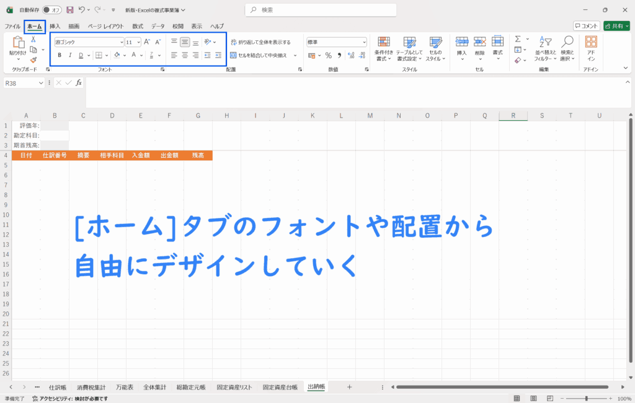Open the font name dropdown 游ゴシック
Viewport: 635px width, 403px height.
pyautogui.click(x=89, y=42)
